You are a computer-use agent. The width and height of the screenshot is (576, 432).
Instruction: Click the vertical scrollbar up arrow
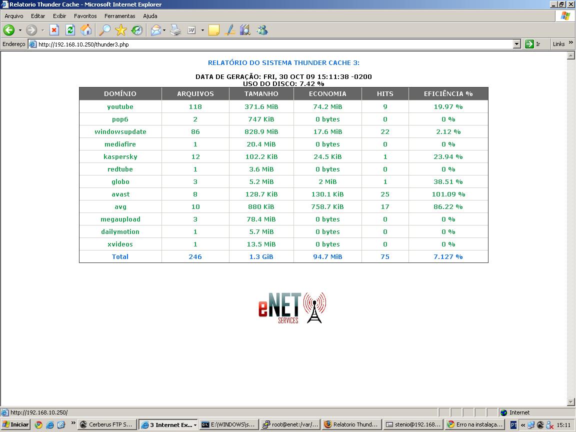(571, 56)
